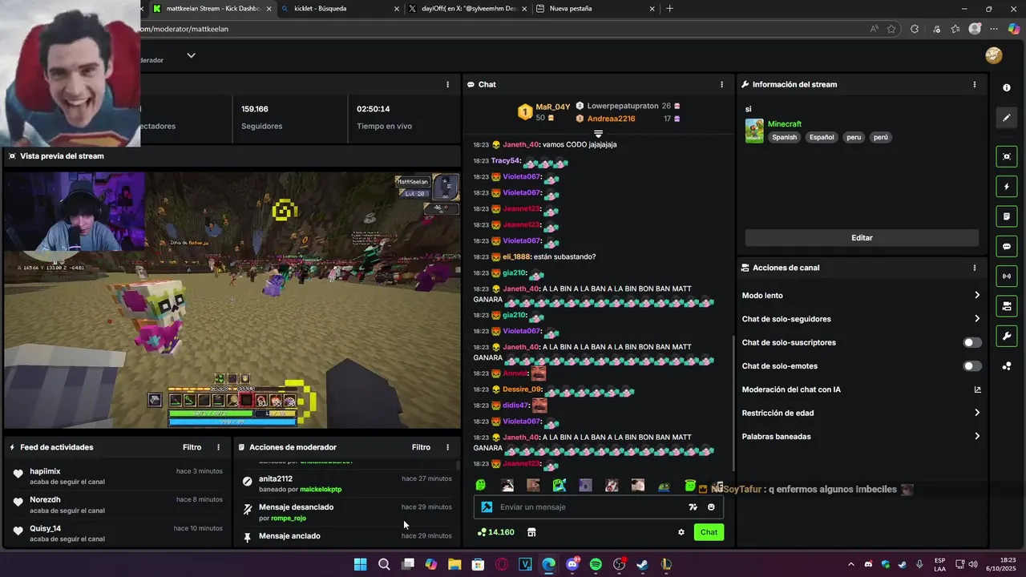1026x577 pixels.
Task: Click the Editar button in stream info
Action: 862,238
